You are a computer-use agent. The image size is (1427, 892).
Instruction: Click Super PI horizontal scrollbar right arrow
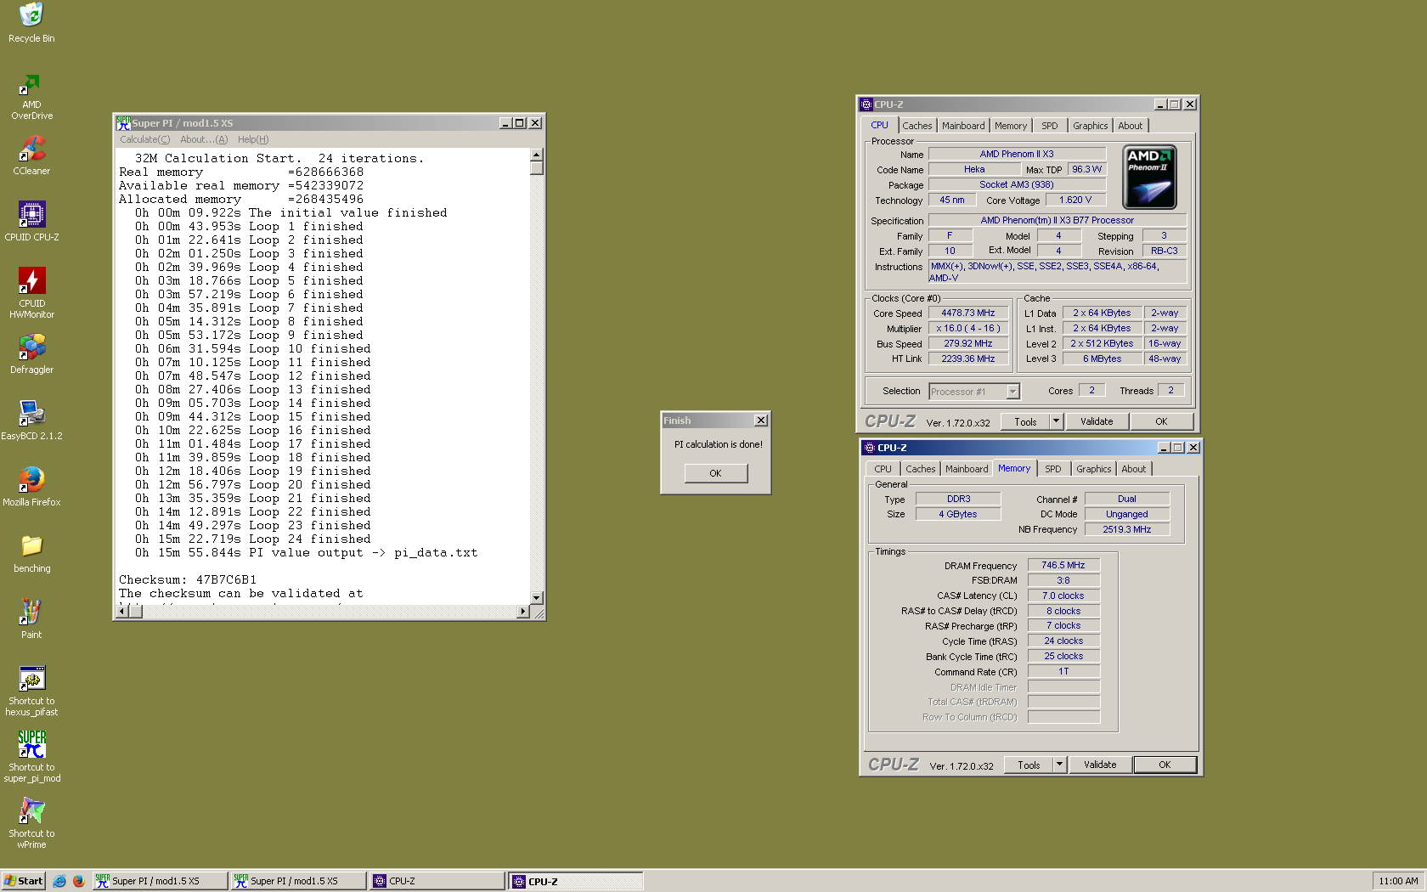522,611
